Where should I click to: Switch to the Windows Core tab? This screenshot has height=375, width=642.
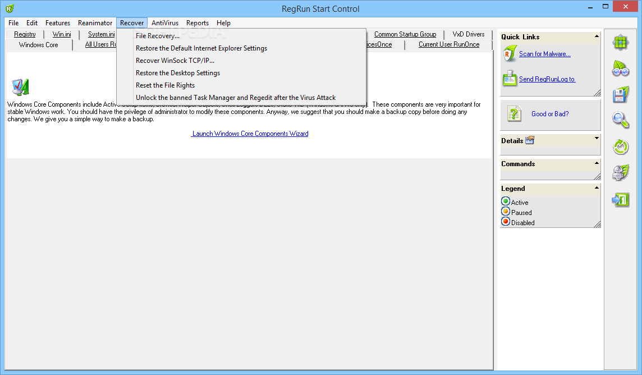point(39,44)
